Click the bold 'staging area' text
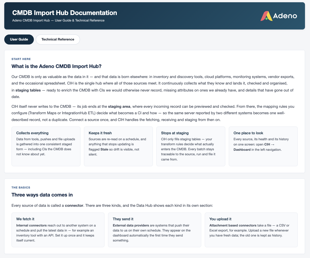The image size is (310, 258). pos(119,106)
